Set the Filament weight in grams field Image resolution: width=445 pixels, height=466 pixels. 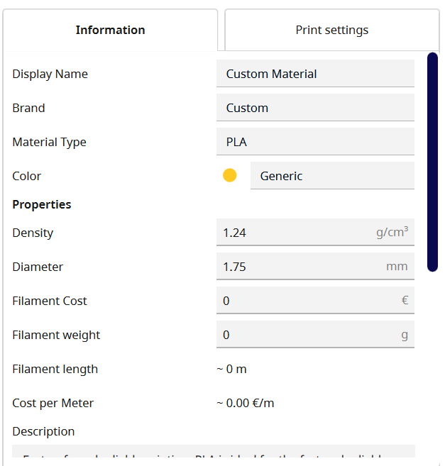pyautogui.click(x=315, y=334)
